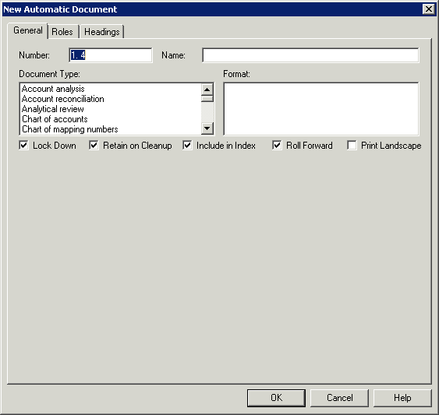The width and height of the screenshot is (439, 415).
Task: Select the General tab
Action: pyautogui.click(x=28, y=30)
